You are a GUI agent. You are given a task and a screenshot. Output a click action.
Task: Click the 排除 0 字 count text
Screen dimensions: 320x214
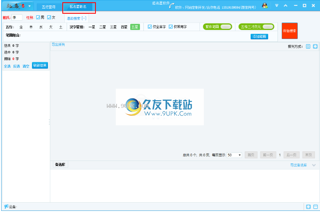[11, 59]
